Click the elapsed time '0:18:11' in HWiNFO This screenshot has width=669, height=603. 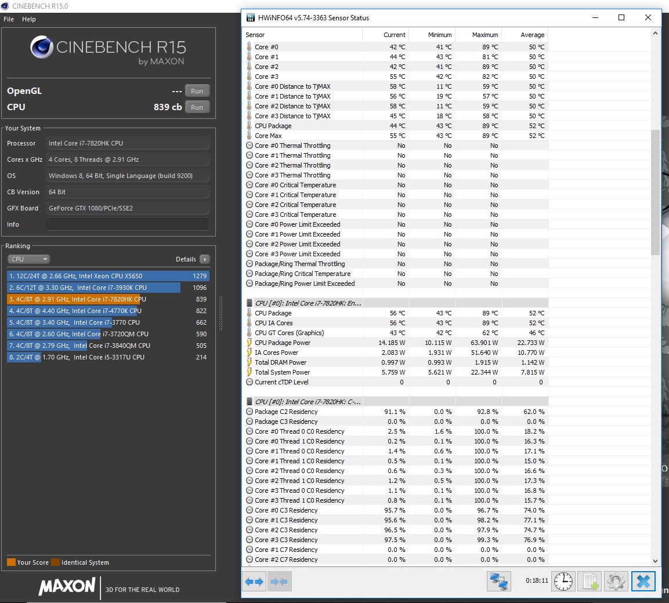(537, 580)
